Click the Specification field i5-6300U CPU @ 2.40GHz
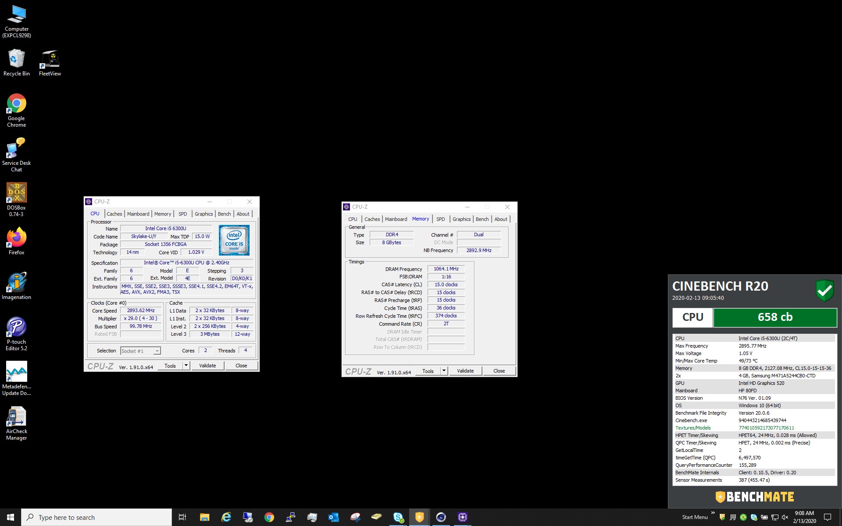842x526 pixels. point(186,263)
